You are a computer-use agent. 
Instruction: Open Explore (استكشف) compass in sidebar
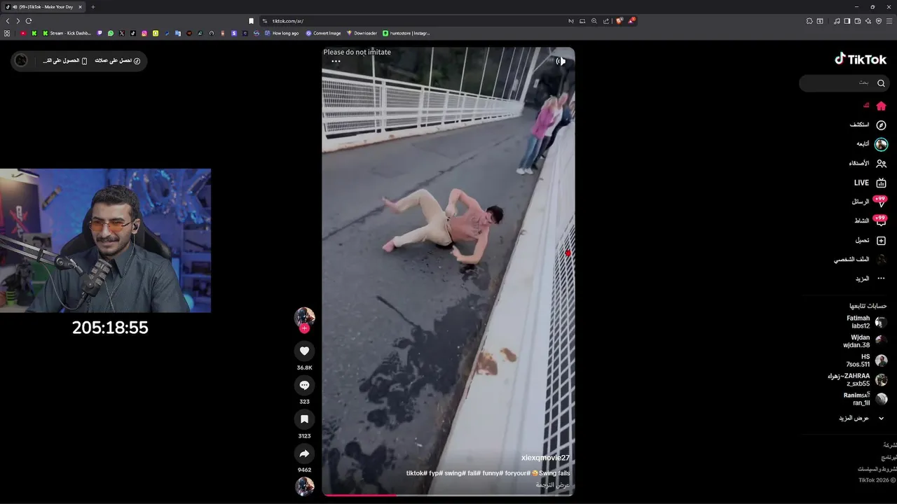pos(868,125)
